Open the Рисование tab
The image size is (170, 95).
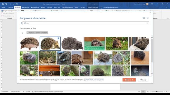pos(25,8)
